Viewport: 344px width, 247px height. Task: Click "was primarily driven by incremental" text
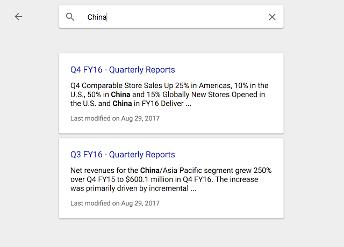130,188
